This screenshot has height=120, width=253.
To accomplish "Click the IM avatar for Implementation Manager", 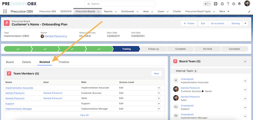I will tap(176, 116).
